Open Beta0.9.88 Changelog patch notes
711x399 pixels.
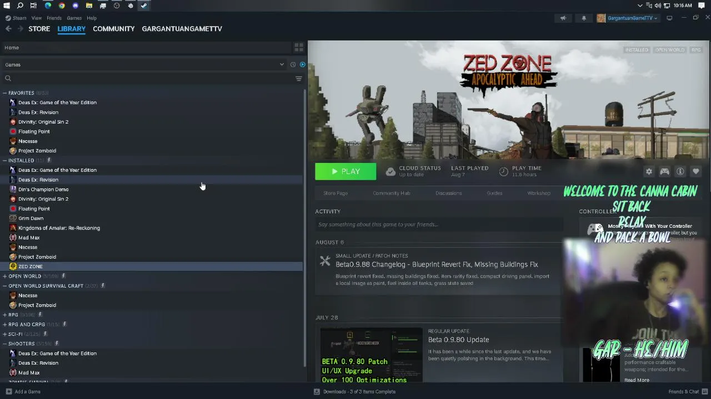tap(437, 265)
